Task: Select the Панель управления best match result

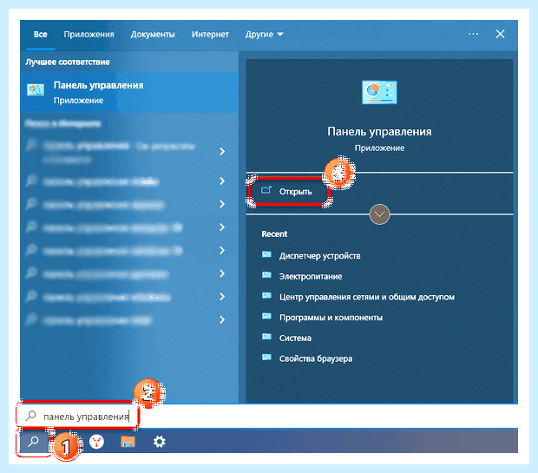Action: coord(129,92)
